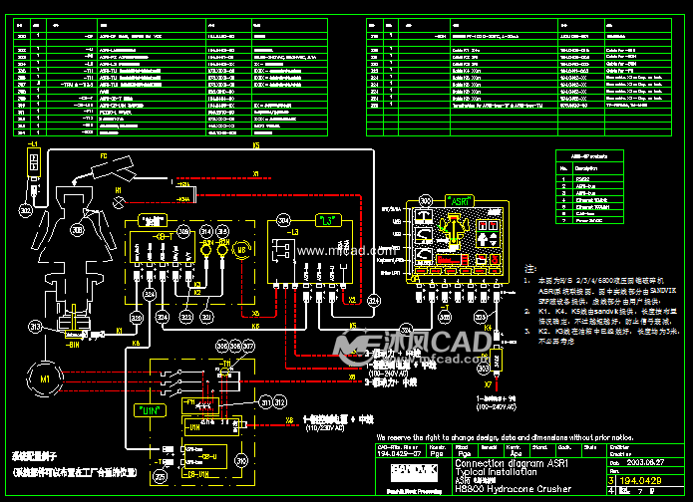
Task: Click the K4 yellow cable label
Action: pyautogui.click(x=488, y=328)
